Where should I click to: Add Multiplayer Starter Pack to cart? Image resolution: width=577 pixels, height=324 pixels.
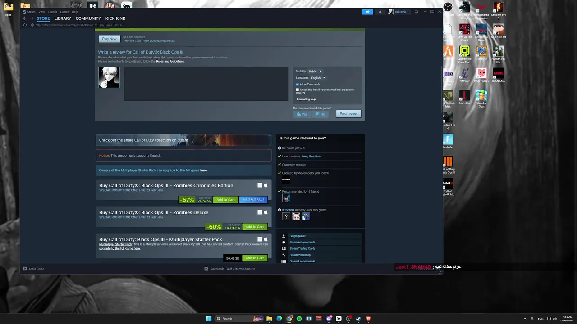[255, 258]
